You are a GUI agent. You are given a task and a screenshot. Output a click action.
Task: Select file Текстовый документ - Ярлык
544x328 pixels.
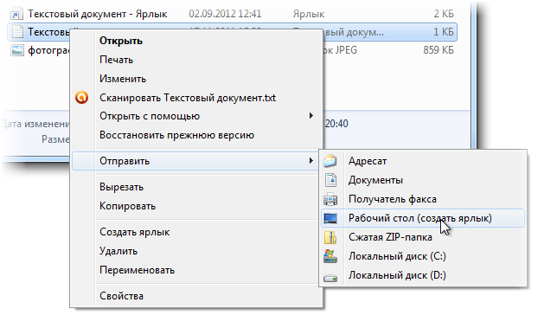click(x=98, y=14)
